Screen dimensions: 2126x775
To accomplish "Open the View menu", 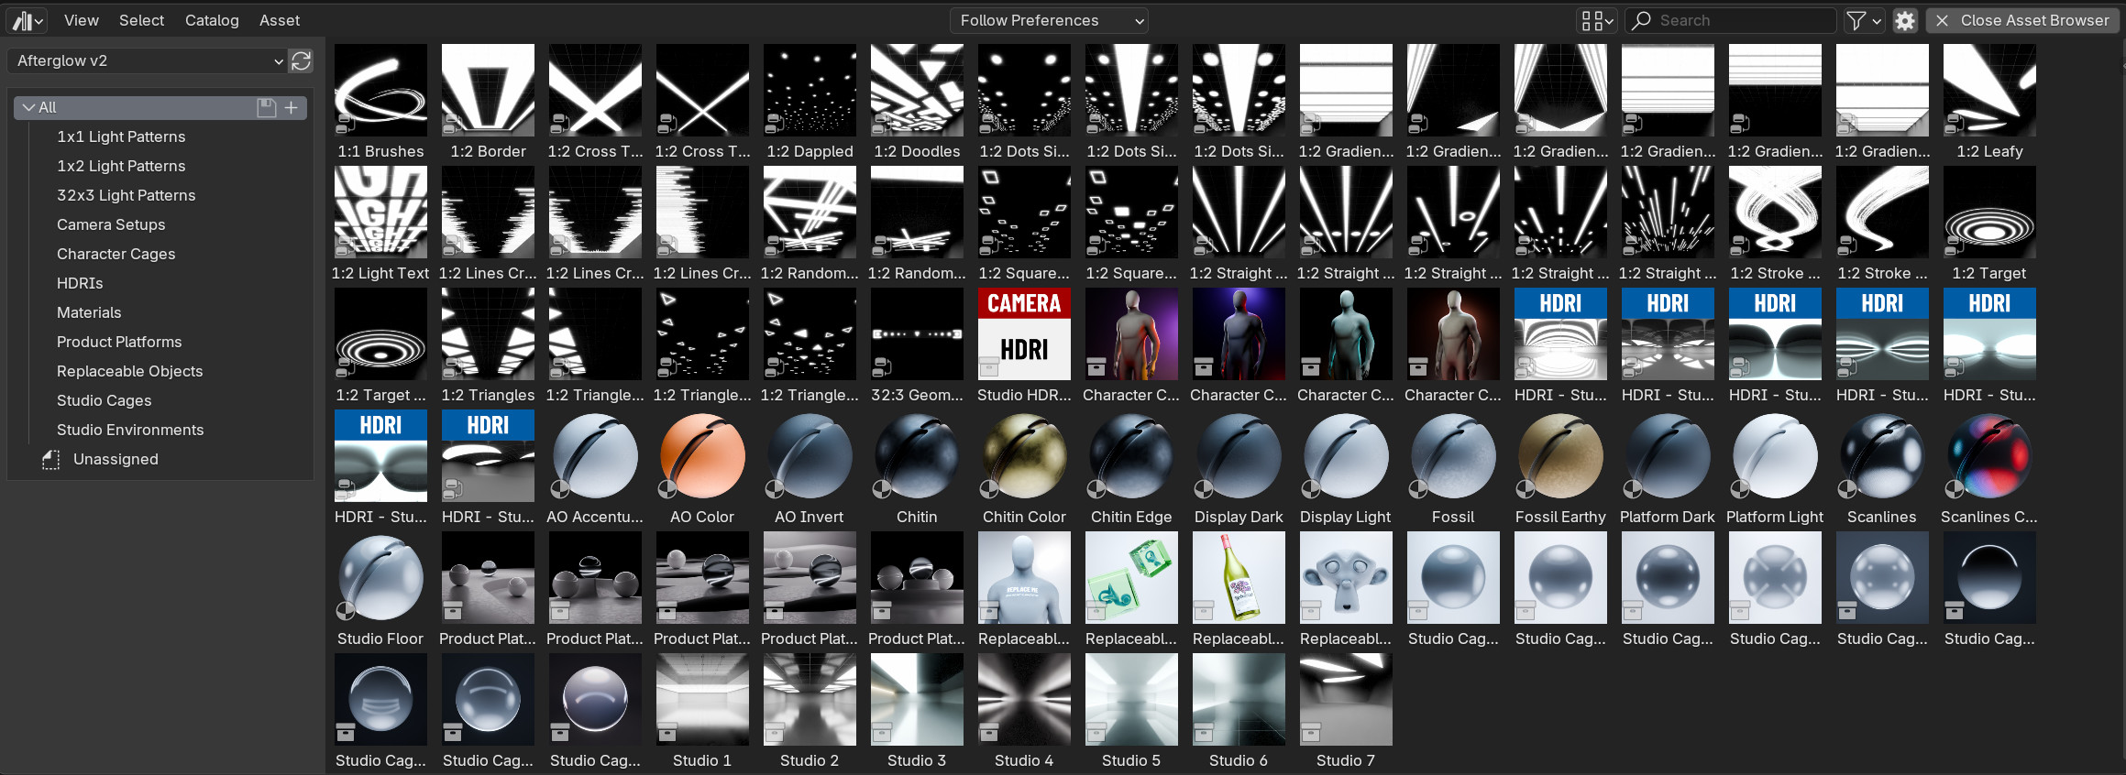I will [x=82, y=20].
